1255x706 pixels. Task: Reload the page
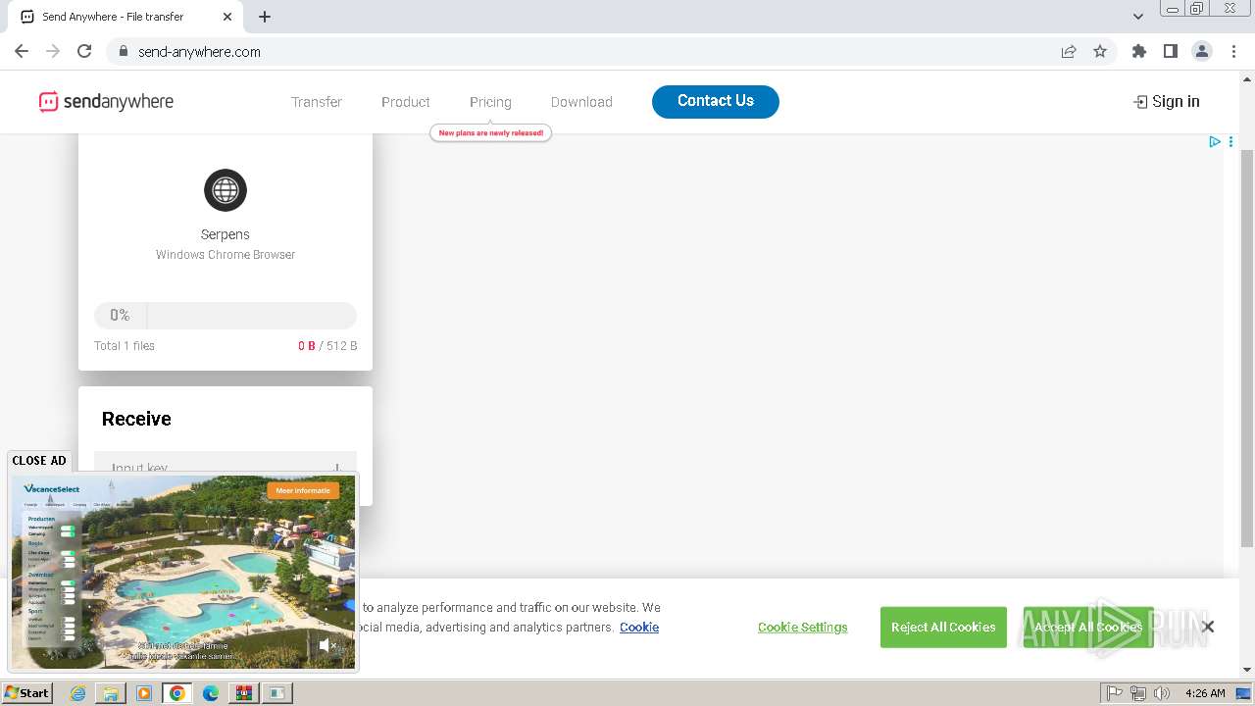click(84, 51)
